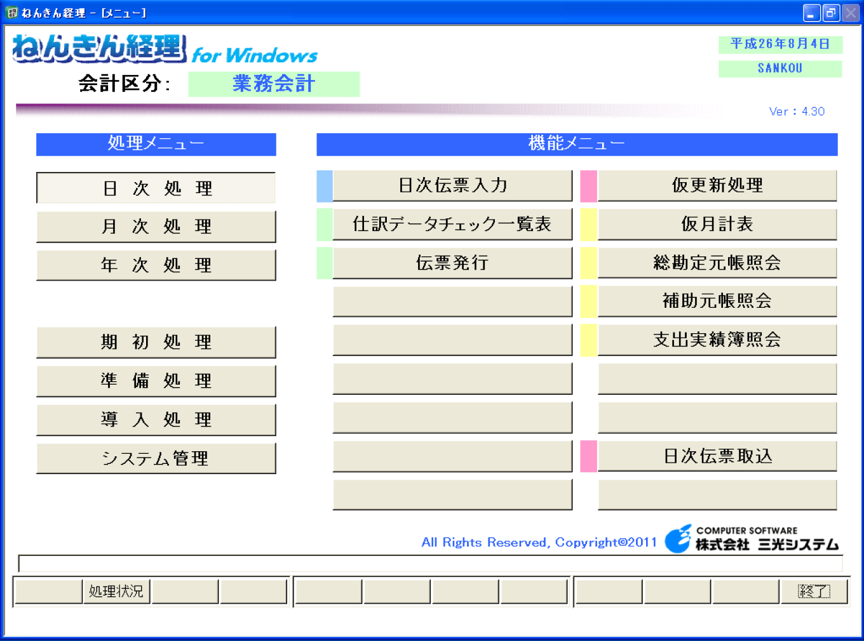Launch 日次伝票入力 function
The height and width of the screenshot is (641, 864).
coord(452,185)
